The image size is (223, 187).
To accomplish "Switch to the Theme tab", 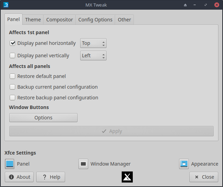I will 33,20.
